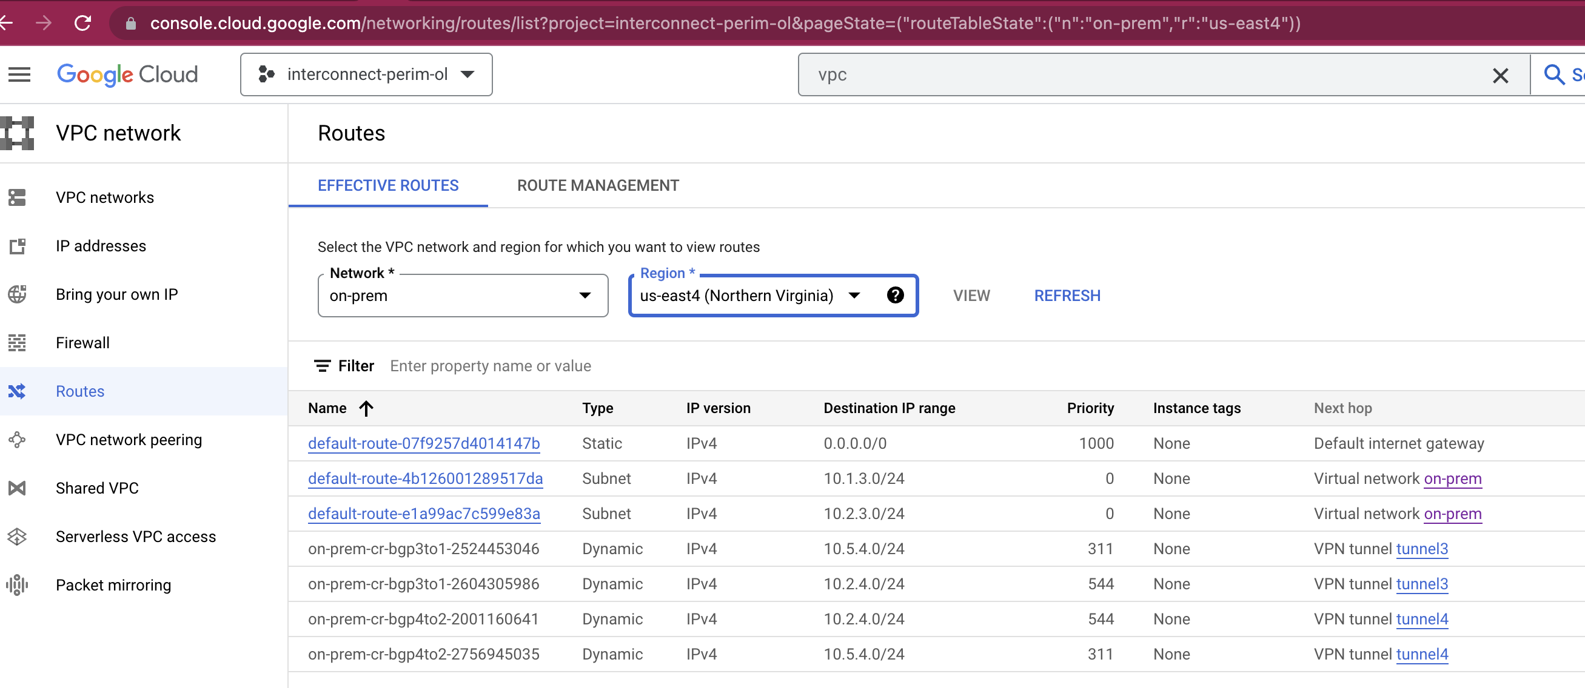
Task: Toggle the Name column sort arrow
Action: pos(367,408)
